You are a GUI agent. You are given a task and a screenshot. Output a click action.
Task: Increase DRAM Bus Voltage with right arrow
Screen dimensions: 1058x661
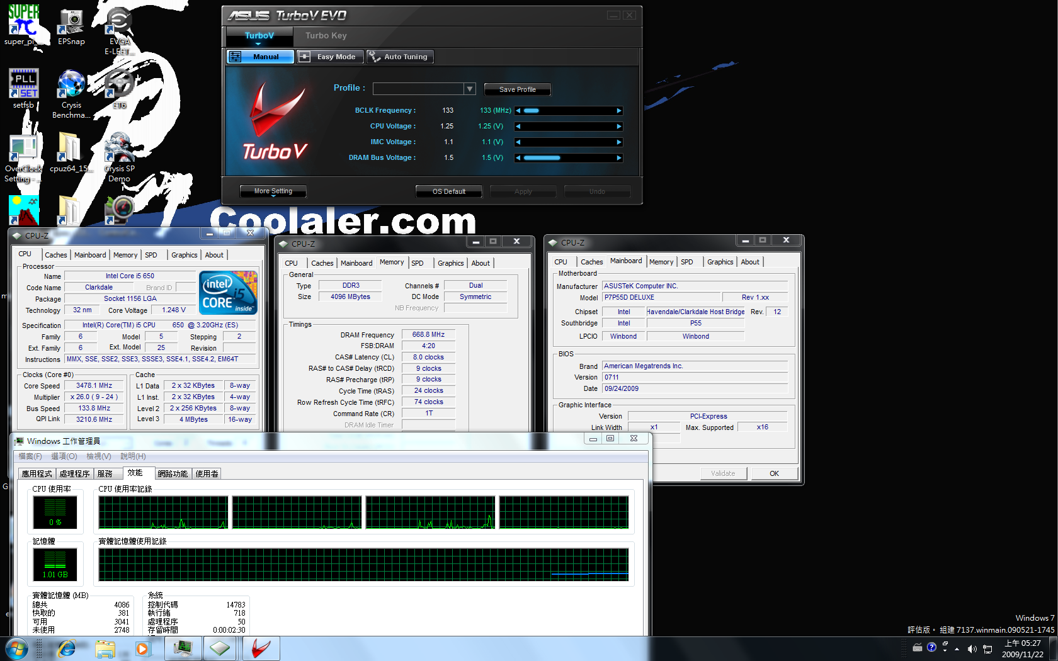[619, 158]
